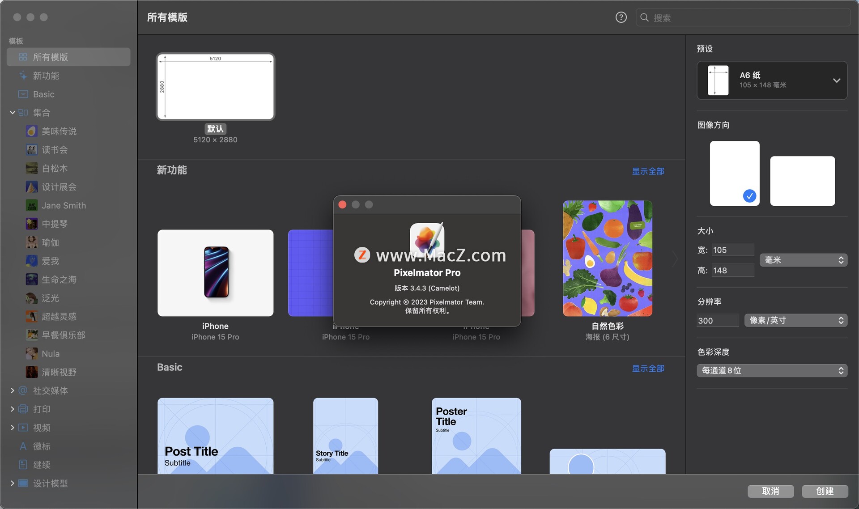Click the 打印 printer icon
The height and width of the screenshot is (509, 859).
(x=23, y=409)
